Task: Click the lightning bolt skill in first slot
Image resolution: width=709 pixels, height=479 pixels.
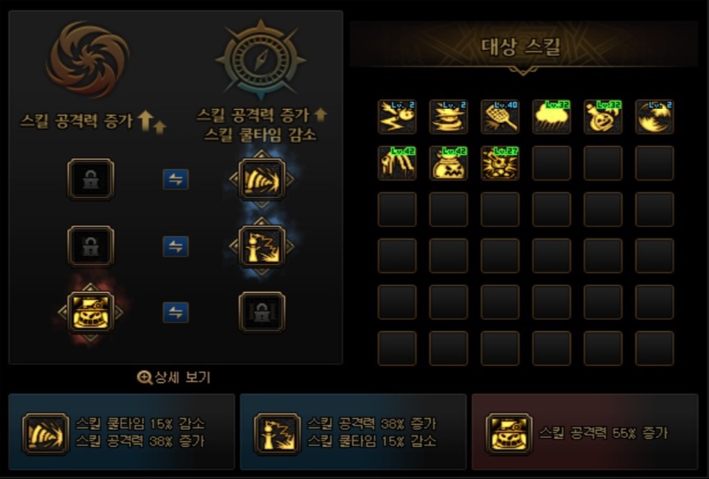Action: pos(397,117)
